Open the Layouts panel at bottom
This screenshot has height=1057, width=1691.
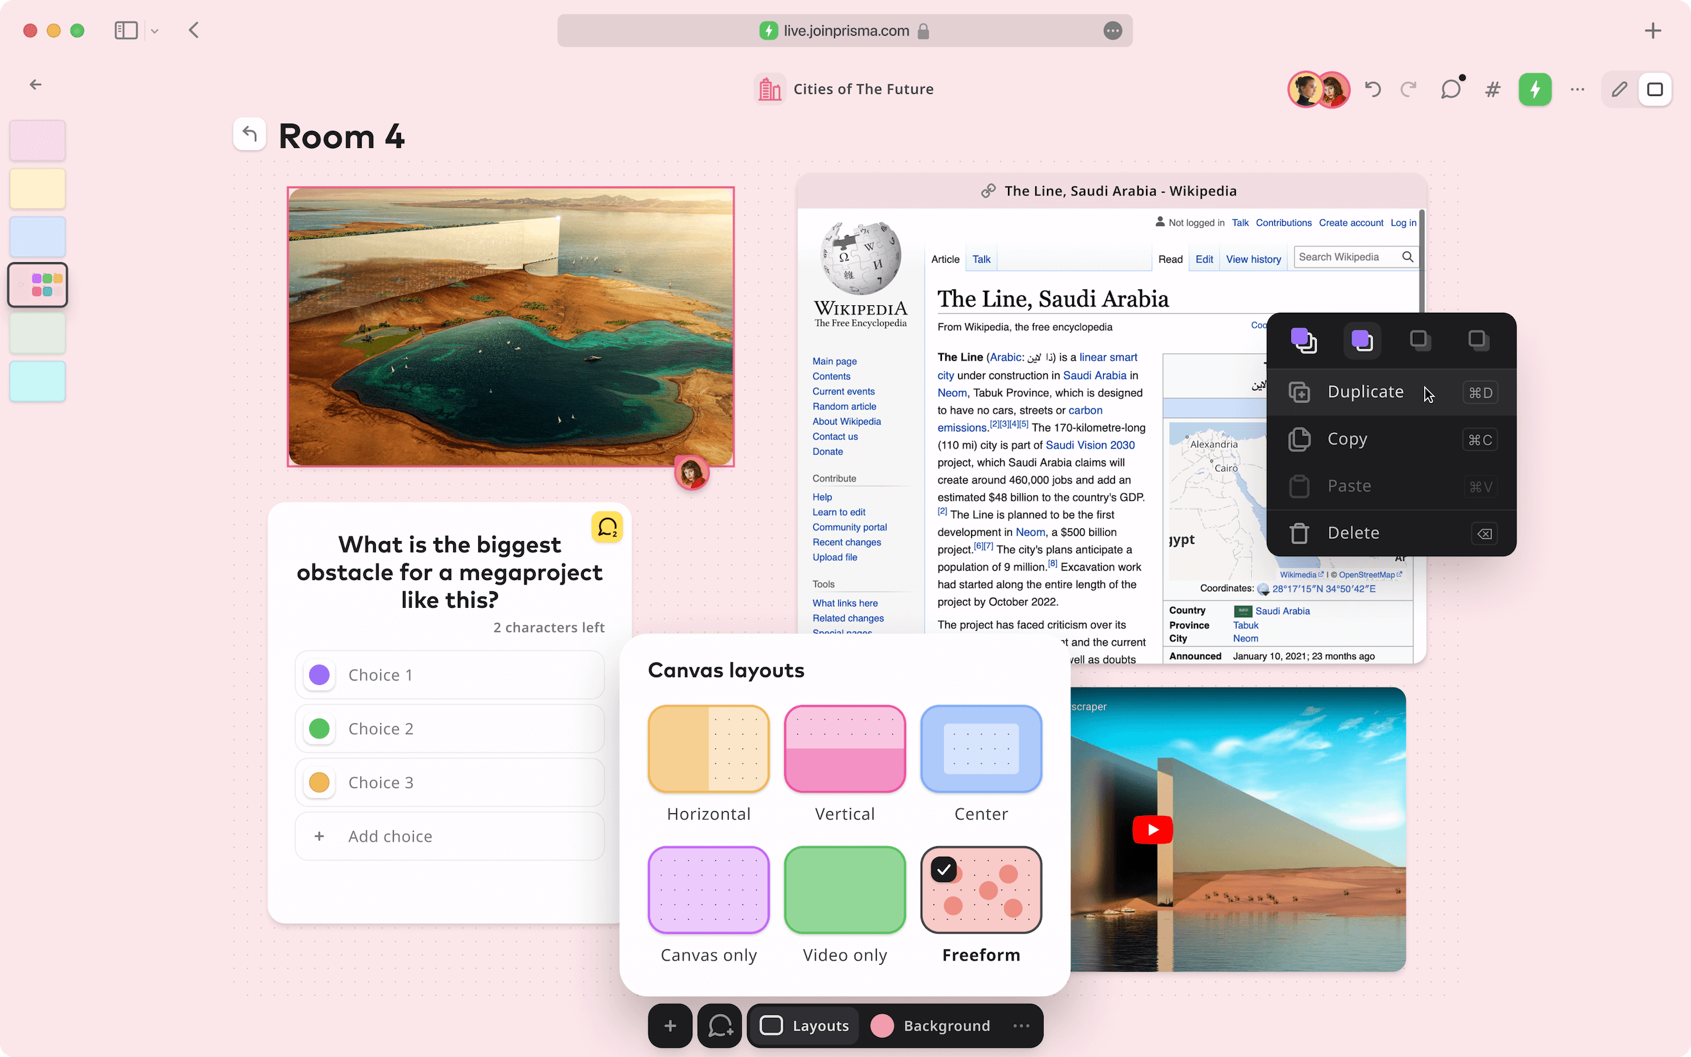point(806,1025)
